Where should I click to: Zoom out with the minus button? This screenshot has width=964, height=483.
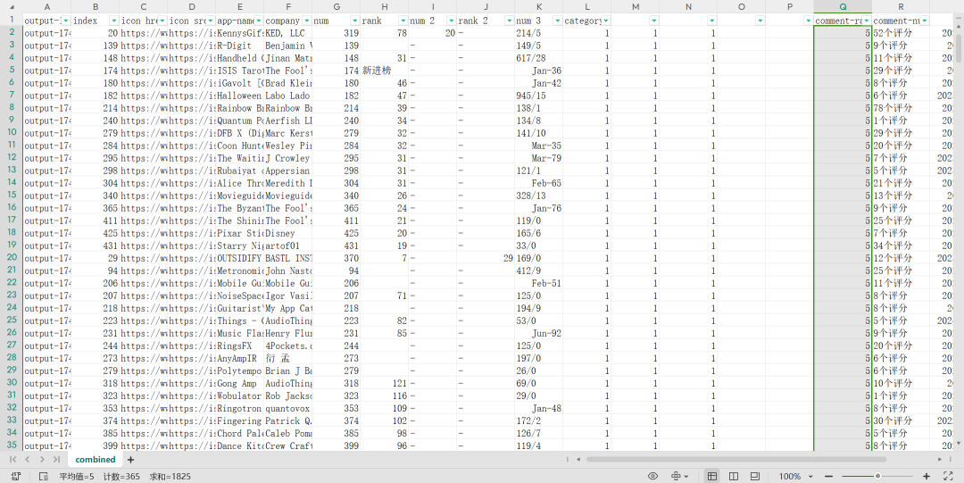(x=828, y=476)
